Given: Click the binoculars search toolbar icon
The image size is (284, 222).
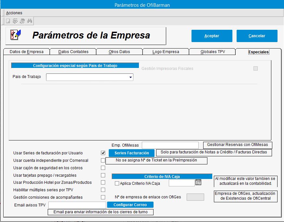Looking at the screenshot, I should [x=30, y=21].
